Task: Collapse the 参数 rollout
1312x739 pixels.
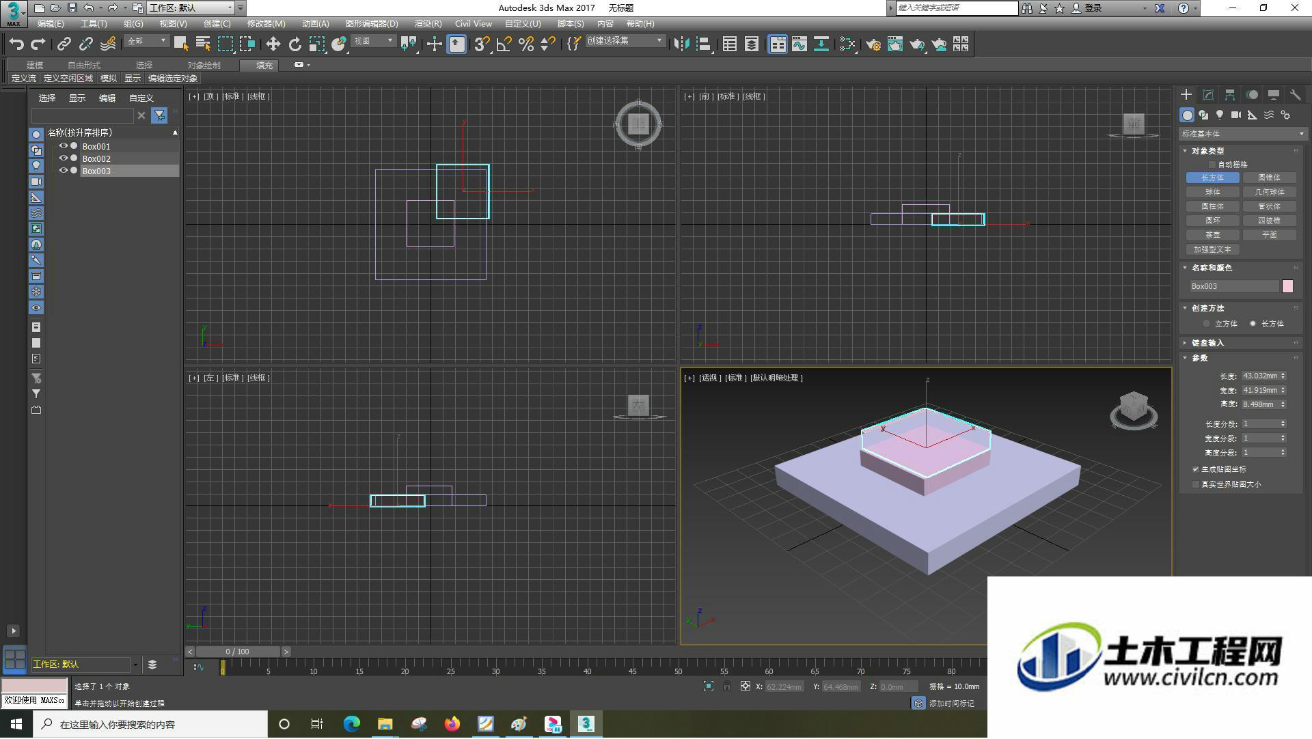Action: pyautogui.click(x=1199, y=358)
